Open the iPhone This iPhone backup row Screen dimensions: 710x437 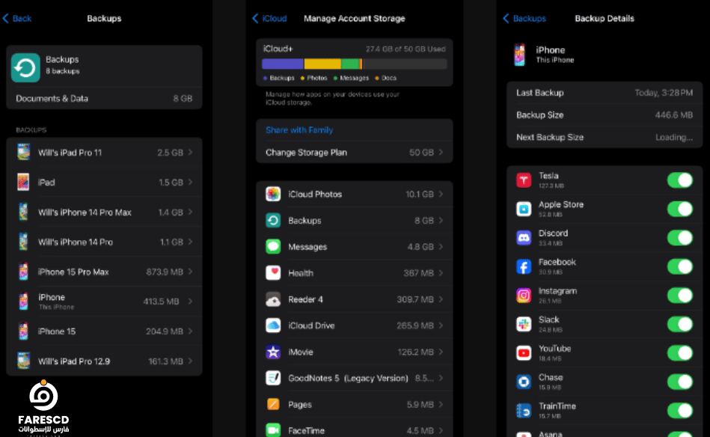104,301
